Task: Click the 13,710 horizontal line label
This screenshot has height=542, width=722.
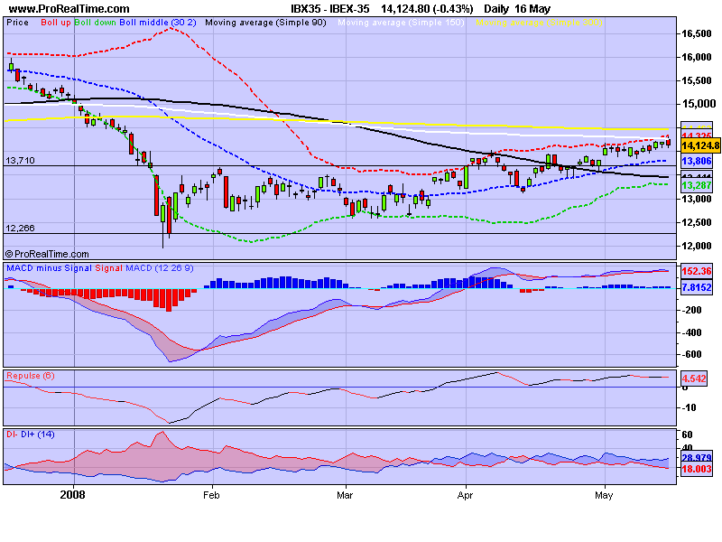Action: click(20, 161)
